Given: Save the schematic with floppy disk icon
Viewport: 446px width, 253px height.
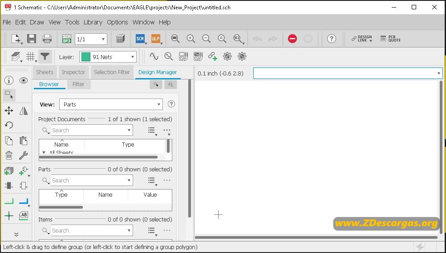Looking at the screenshot, I should coord(32,39).
